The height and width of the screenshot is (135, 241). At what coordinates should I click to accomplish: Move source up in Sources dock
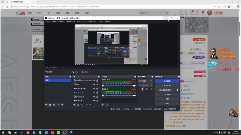pyautogui.click(x=87, y=104)
